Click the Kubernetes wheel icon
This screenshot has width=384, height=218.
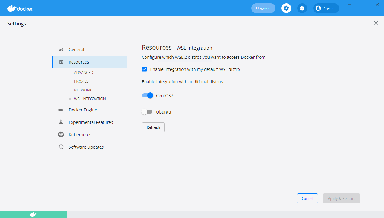coord(61,134)
